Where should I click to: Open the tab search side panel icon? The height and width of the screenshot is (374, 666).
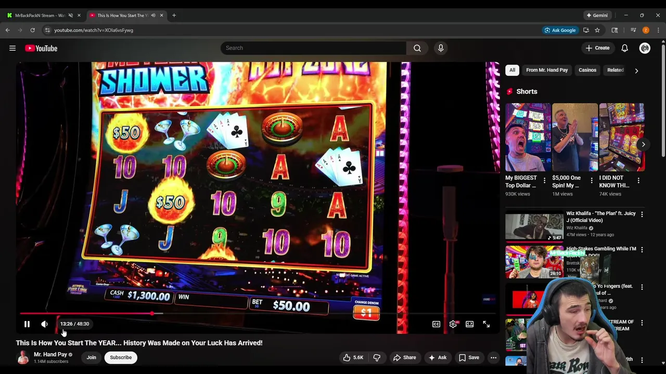pyautogui.click(x=614, y=30)
